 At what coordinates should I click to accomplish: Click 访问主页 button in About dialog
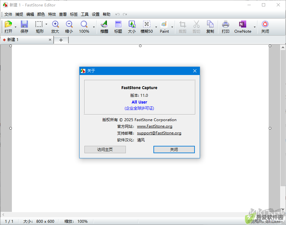(105, 150)
